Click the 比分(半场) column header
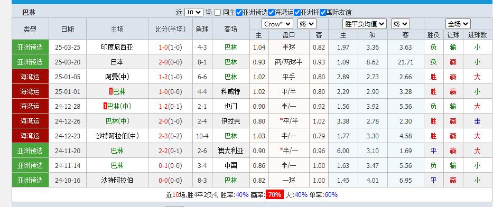The width and height of the screenshot is (493, 207). [x=171, y=29]
